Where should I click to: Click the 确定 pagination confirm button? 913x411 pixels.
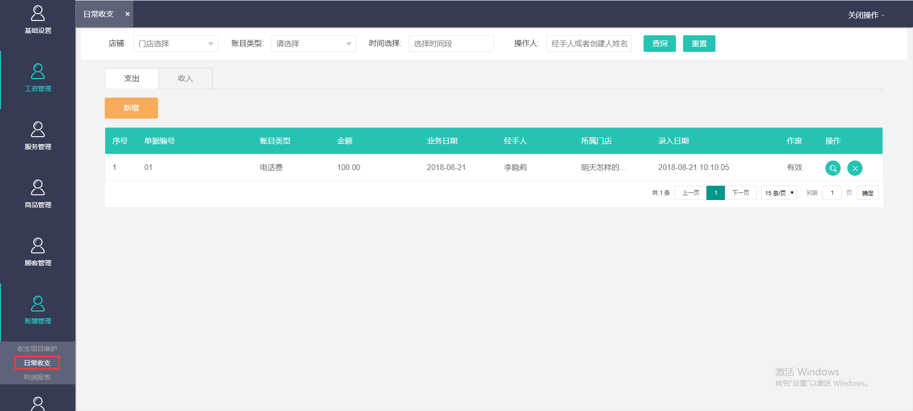tap(868, 193)
